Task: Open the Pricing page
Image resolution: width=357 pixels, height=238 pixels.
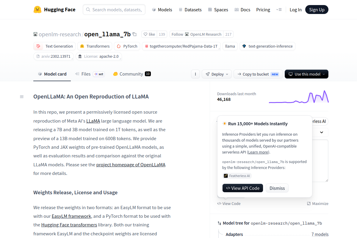Action: (x=263, y=10)
